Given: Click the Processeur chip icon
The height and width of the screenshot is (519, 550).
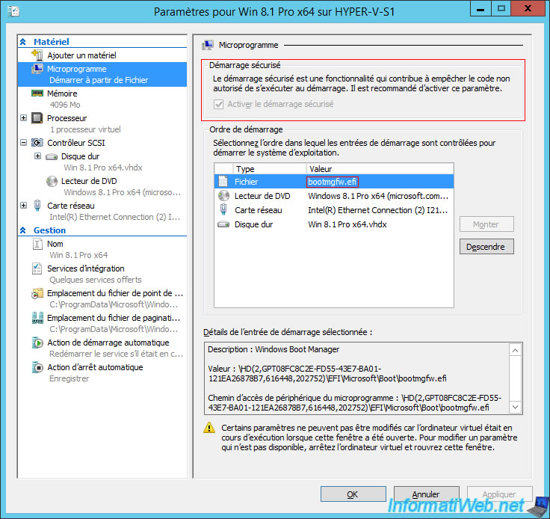Looking at the screenshot, I should [37, 118].
